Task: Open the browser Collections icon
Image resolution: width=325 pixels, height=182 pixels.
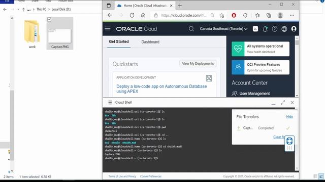Action: click(x=269, y=15)
